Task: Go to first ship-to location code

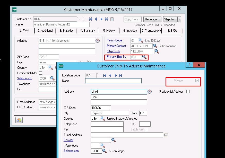Action: (x=105, y=75)
